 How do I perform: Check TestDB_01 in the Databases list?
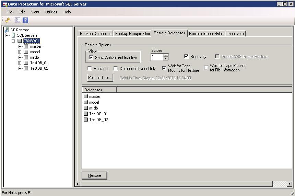click(x=86, y=114)
